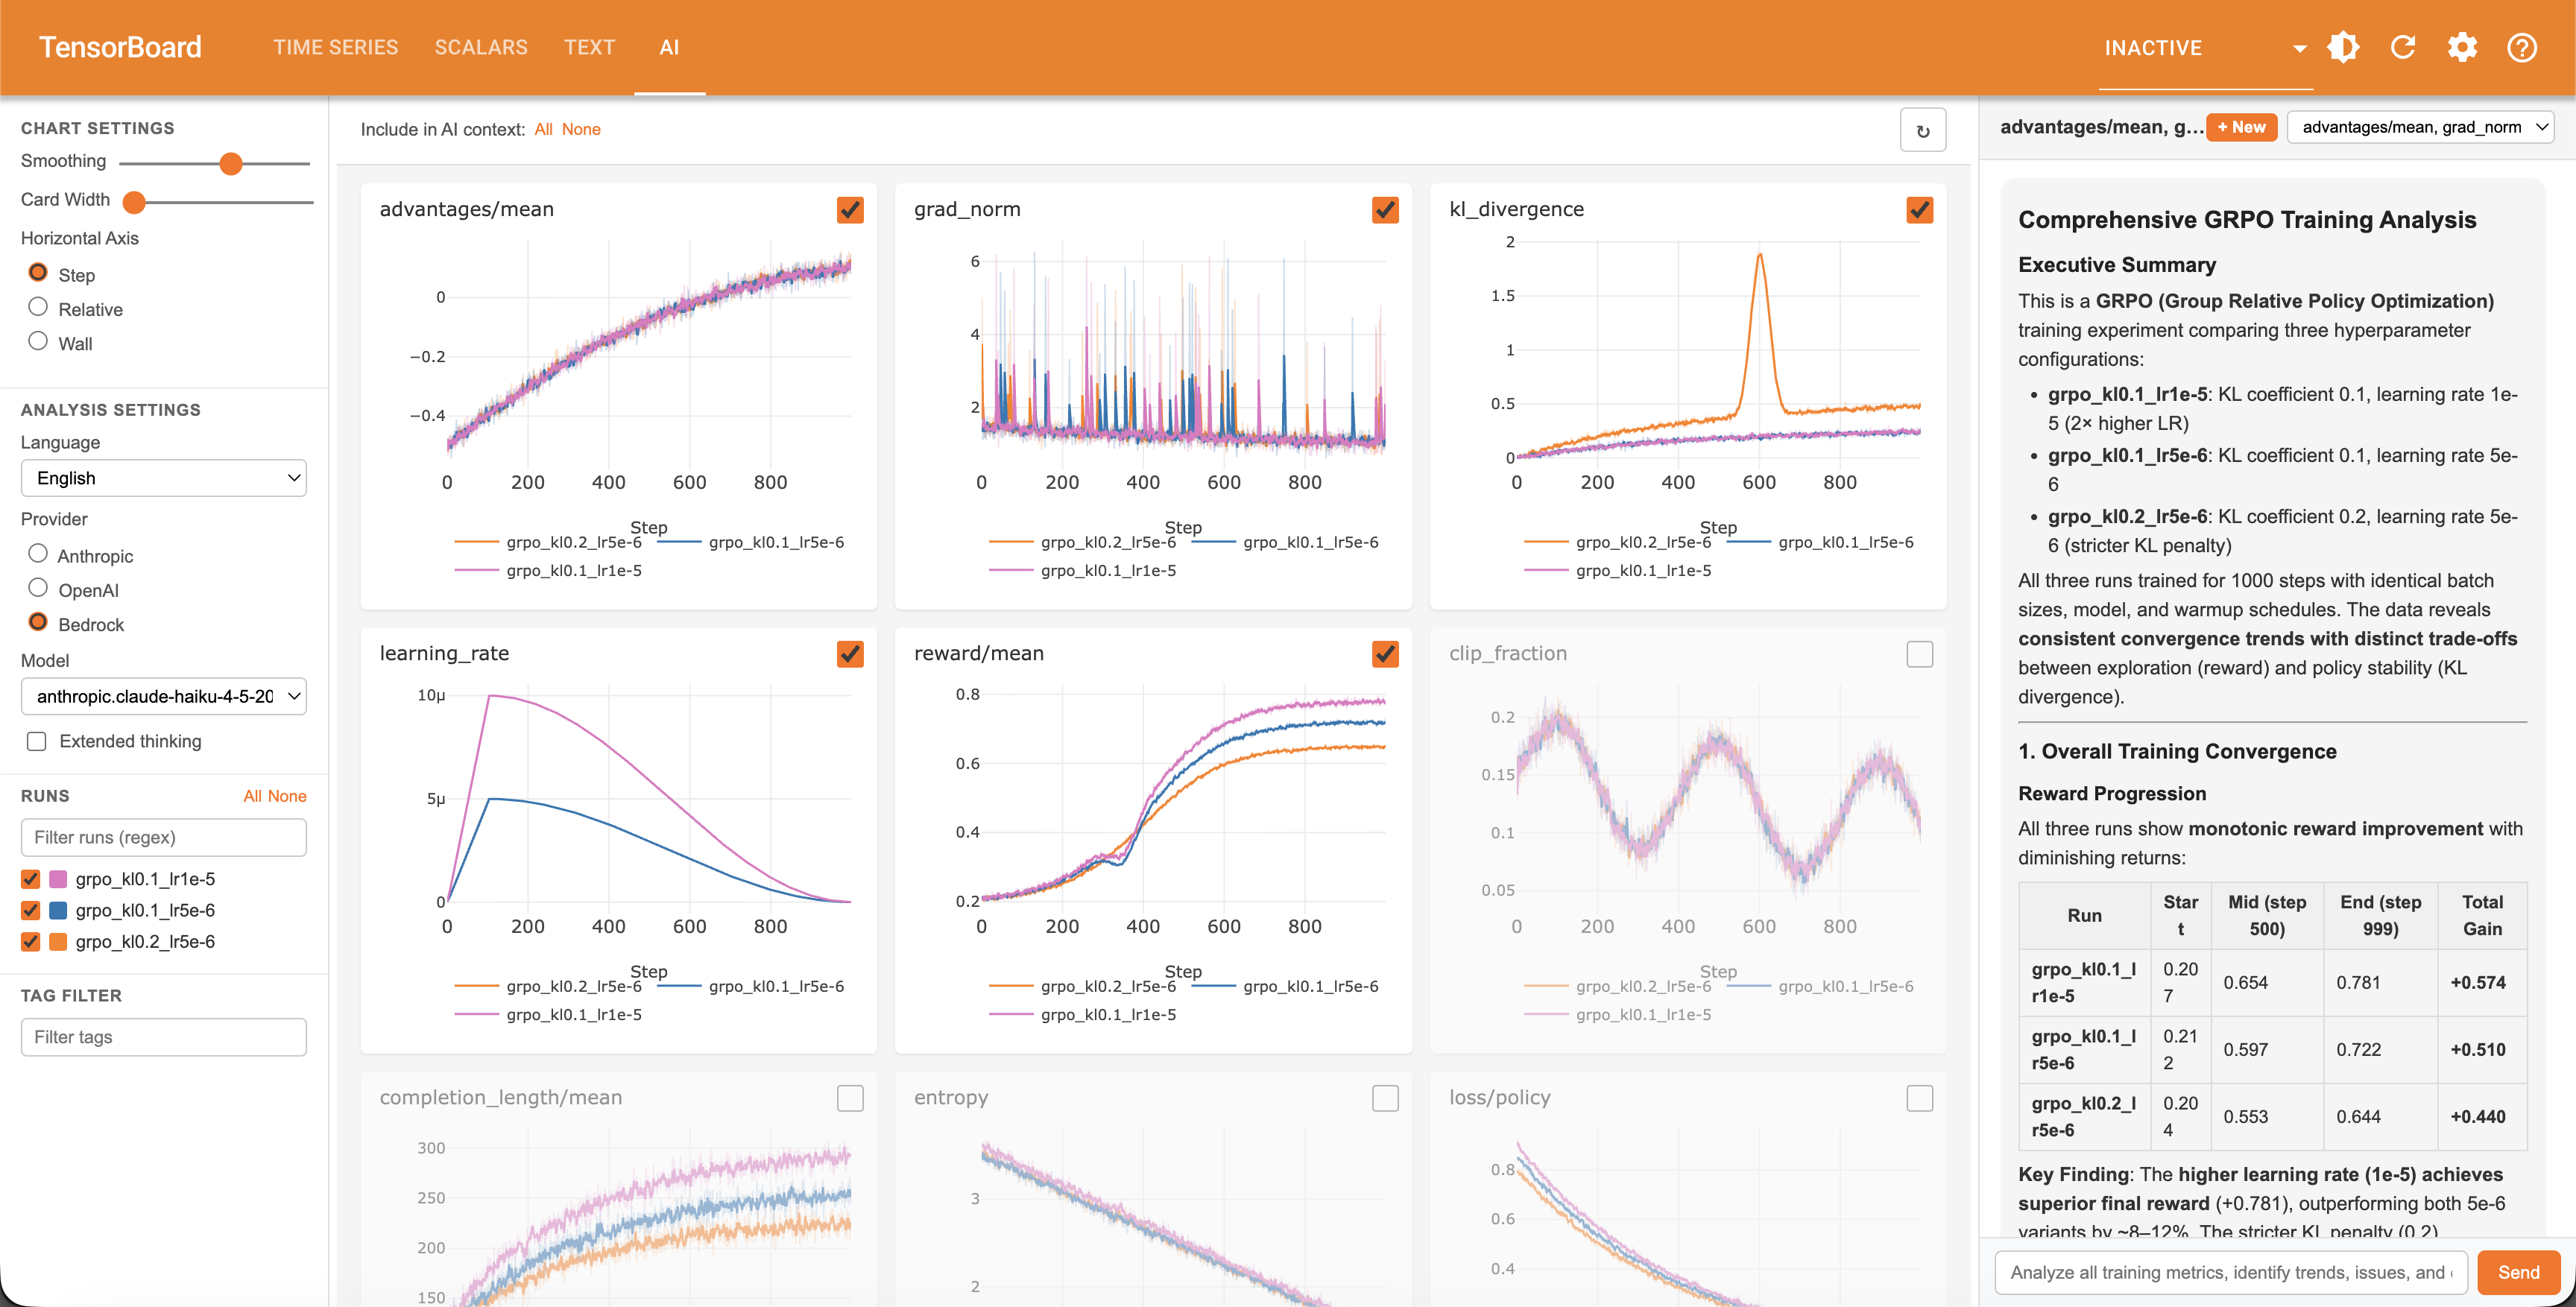Click grpo_kl0.1_lr1e-5 legend in kl_divergence chart

click(x=1617, y=570)
